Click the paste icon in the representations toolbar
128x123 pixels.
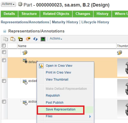pos(13,39)
